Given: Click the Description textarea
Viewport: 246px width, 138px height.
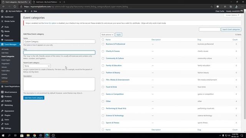Looking at the screenshot, I should coord(59,84).
